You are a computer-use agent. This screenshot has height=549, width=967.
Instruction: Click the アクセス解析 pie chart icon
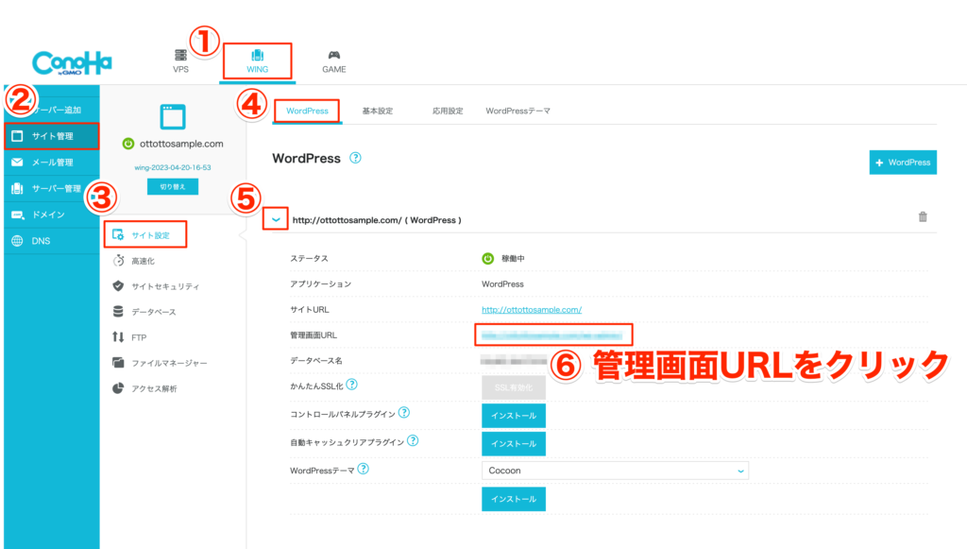pos(118,388)
